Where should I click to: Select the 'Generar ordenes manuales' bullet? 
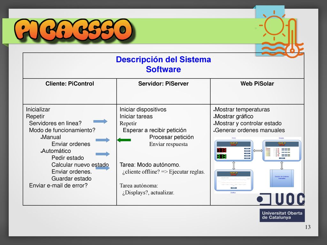pos(249,130)
